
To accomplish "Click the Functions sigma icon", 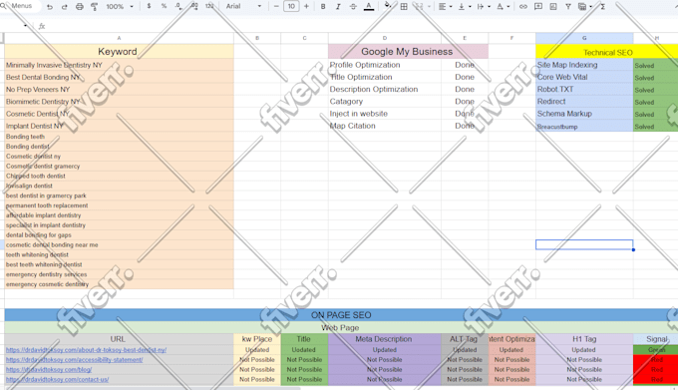I will [x=602, y=7].
